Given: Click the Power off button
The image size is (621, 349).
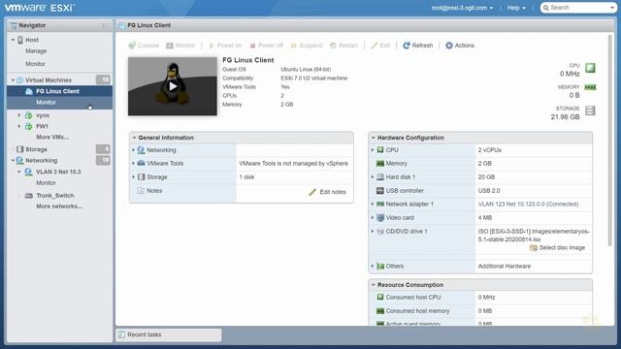Looking at the screenshot, I should tap(266, 46).
